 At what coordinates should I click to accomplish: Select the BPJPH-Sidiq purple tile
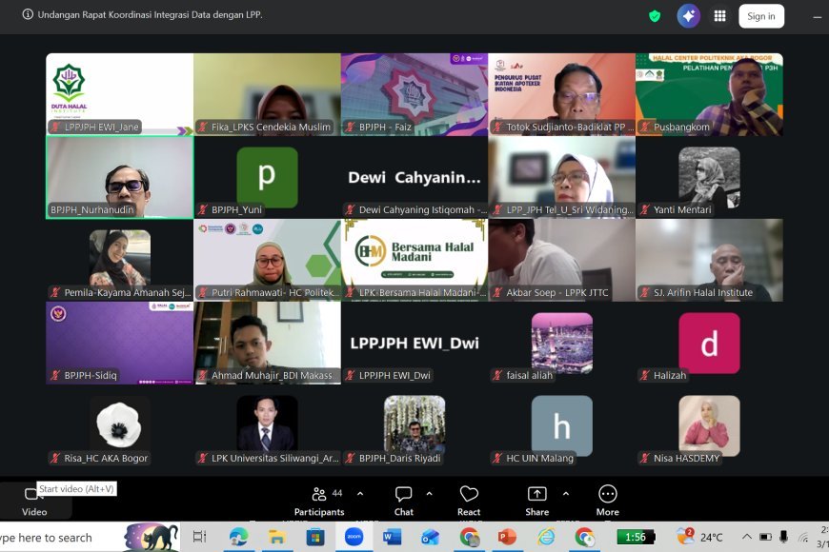pos(119,343)
